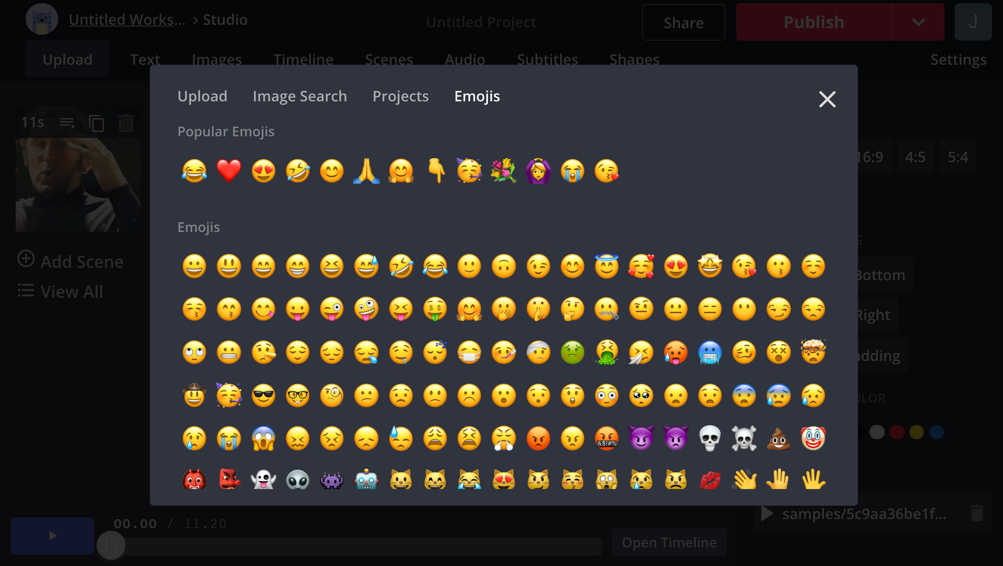Click the play button in timeline

click(x=52, y=536)
